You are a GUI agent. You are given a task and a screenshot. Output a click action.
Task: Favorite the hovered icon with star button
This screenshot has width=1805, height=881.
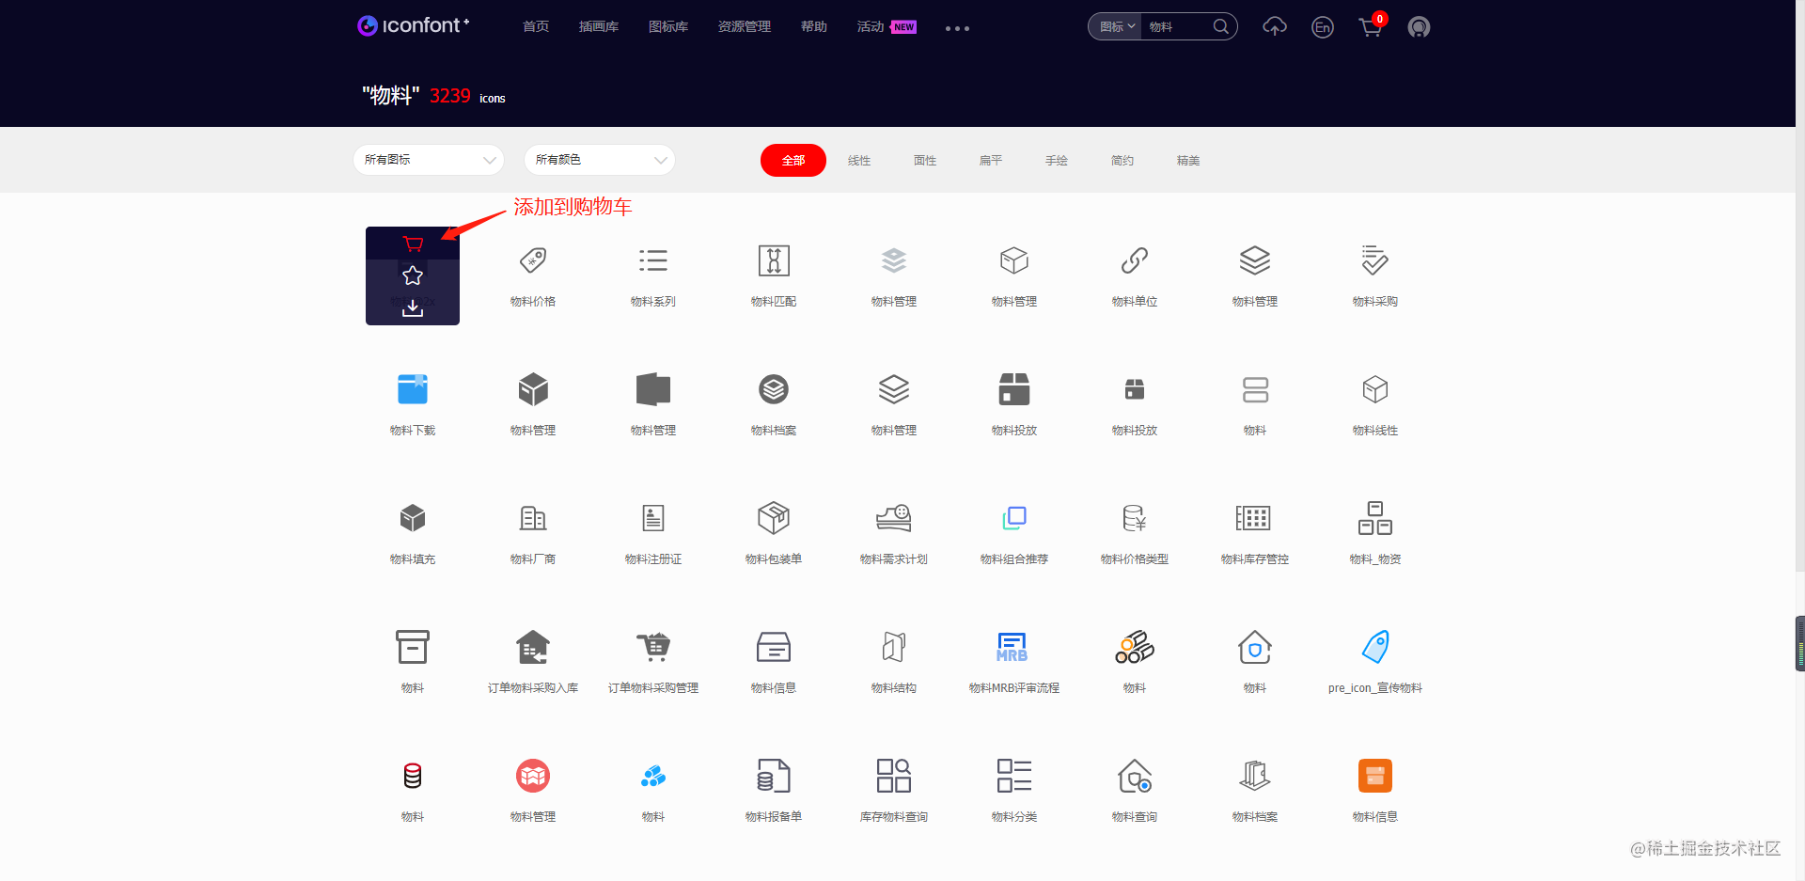click(412, 275)
